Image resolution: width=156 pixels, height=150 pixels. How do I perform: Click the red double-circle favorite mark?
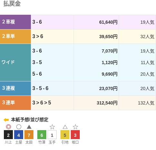tap(8, 127)
